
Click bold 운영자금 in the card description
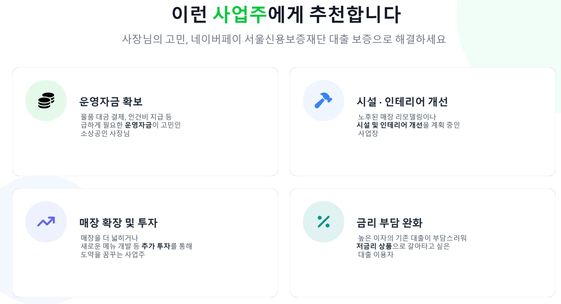[x=138, y=125]
